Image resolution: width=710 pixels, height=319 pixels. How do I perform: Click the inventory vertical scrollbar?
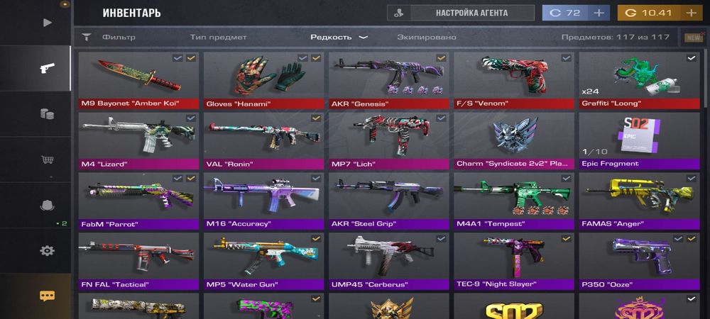tap(707, 79)
